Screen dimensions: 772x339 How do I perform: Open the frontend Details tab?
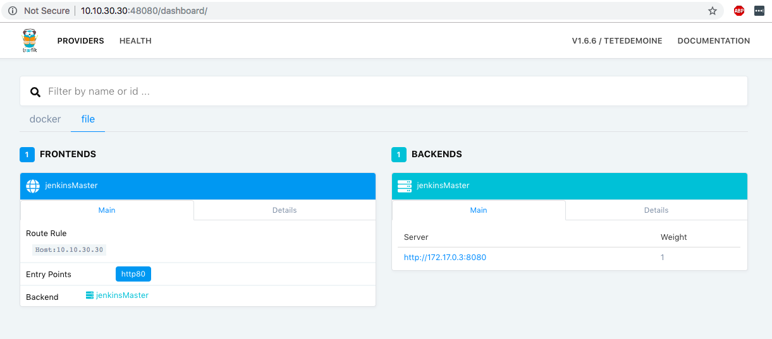pos(285,210)
